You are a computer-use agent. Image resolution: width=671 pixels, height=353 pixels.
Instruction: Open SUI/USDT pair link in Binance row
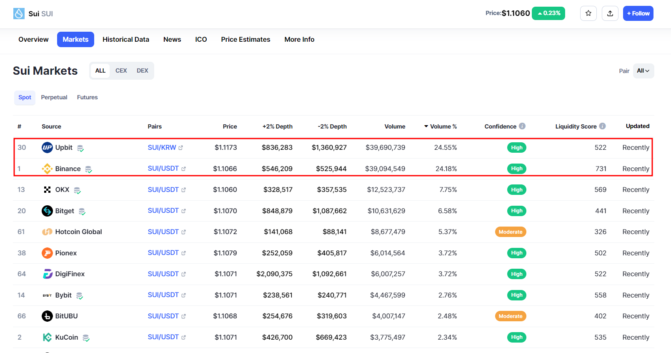[163, 169]
